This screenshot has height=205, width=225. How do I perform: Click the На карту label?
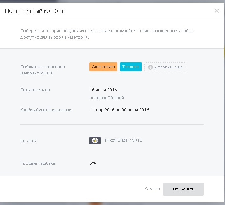29,141
